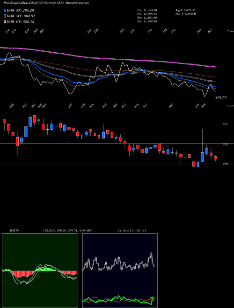Click the 'DOW ST: 298.29' label
Image resolution: width=234 pixels, height=308 pixels.
point(21,10)
